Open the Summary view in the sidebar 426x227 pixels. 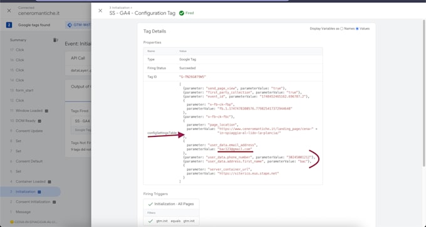pos(18,40)
